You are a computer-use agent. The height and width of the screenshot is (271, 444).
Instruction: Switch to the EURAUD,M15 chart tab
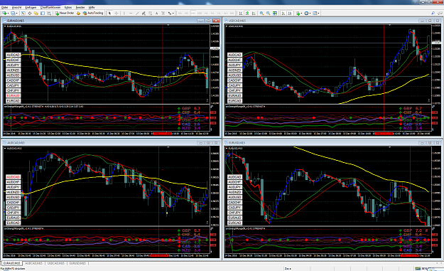tap(11, 263)
